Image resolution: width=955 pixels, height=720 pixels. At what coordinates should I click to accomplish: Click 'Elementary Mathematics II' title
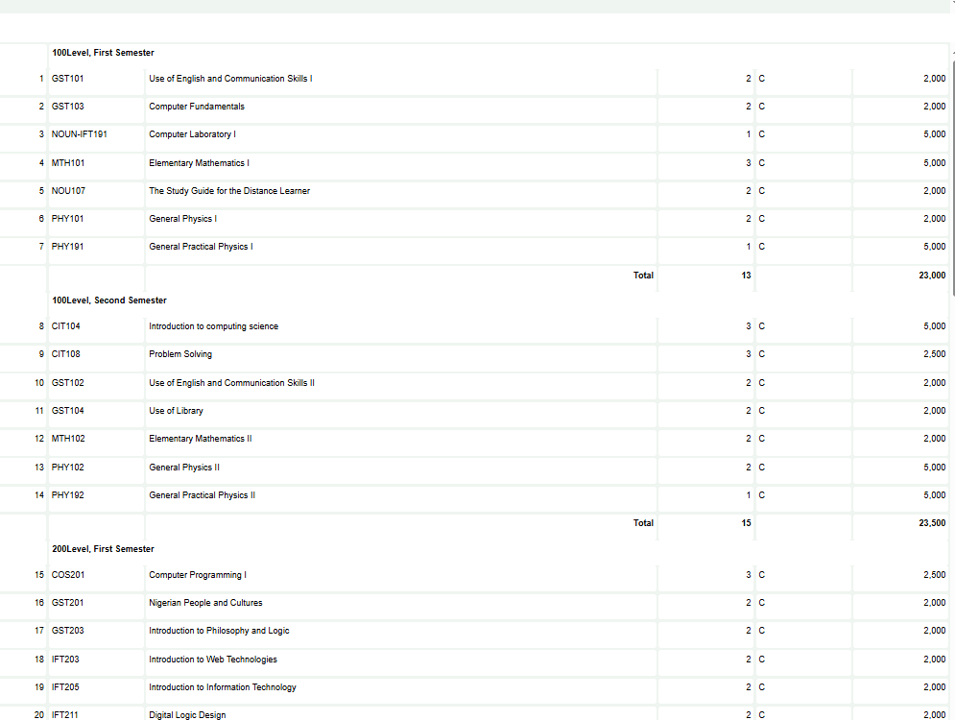[x=201, y=439]
